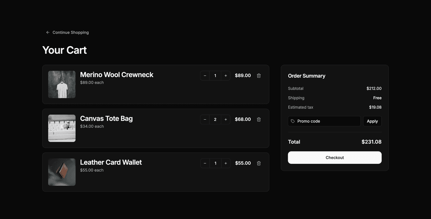
Task: Click plus to add another Leather Card Wallet
Action: 226,163
